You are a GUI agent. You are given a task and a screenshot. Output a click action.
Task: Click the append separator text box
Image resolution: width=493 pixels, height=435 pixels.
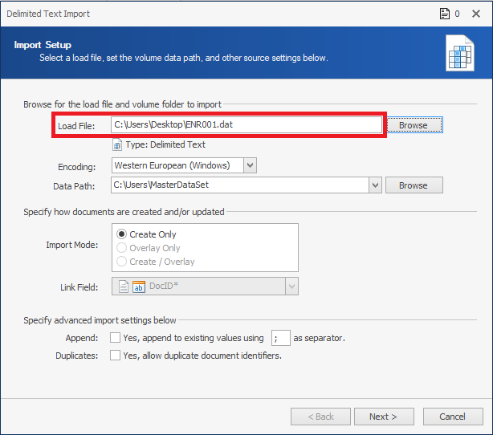click(281, 338)
